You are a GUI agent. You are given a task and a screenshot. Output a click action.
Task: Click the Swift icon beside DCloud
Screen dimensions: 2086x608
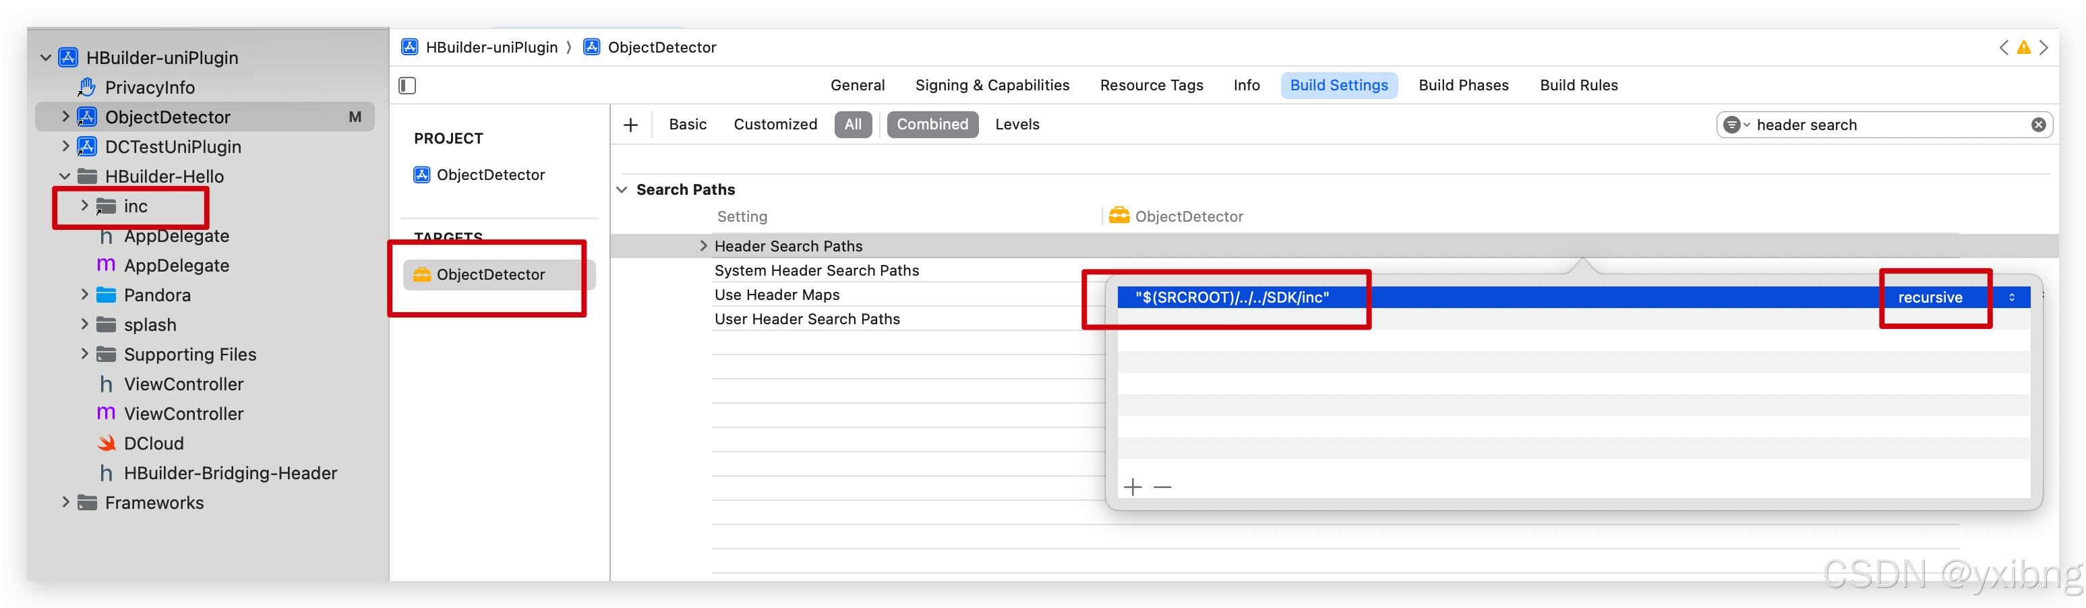(x=106, y=444)
